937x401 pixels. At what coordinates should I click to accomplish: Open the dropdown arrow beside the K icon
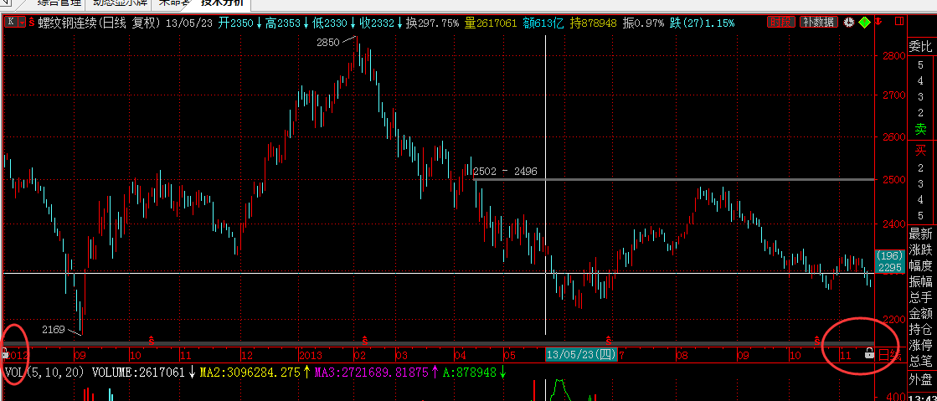(22, 23)
